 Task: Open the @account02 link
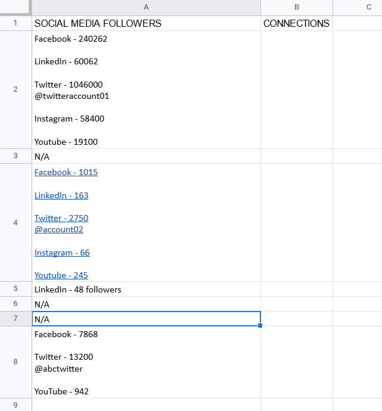(59, 229)
